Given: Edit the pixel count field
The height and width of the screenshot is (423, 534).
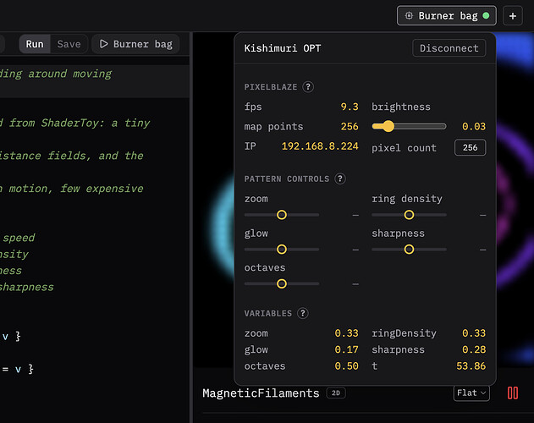Looking at the screenshot, I should [x=470, y=147].
